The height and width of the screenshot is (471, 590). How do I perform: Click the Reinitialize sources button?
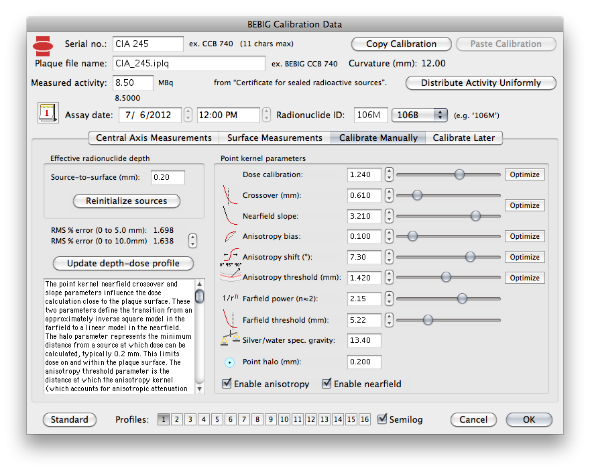[127, 201]
